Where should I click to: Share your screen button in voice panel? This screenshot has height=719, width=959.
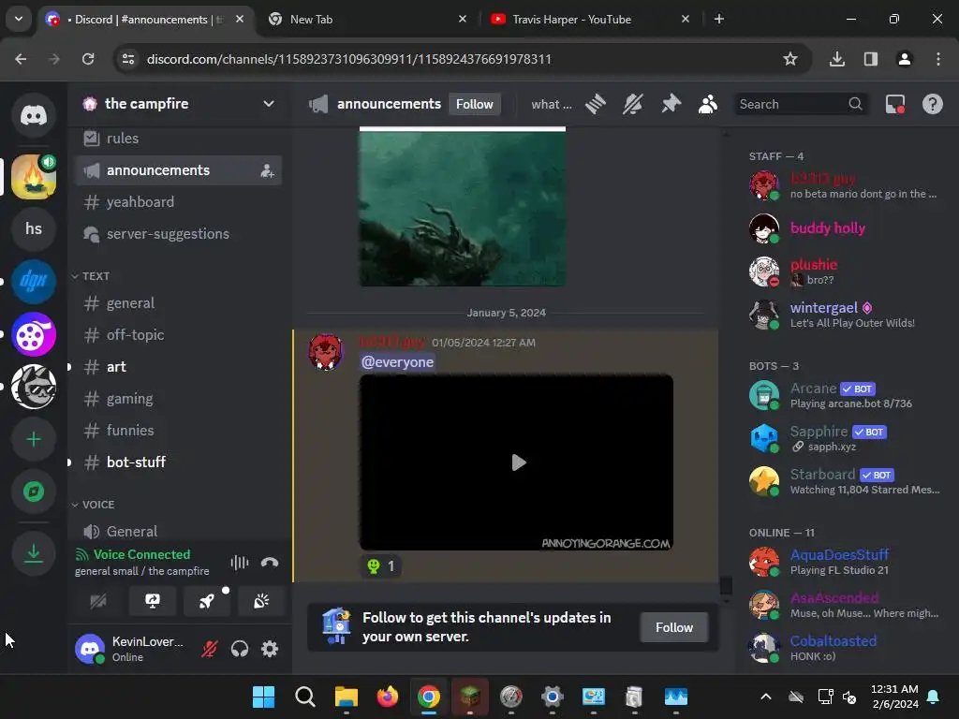(153, 601)
